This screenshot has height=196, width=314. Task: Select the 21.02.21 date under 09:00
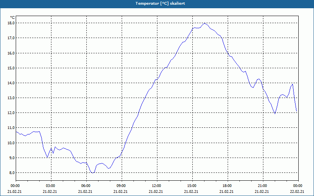tap(120, 191)
